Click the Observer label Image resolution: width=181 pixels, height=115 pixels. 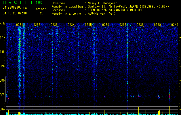(x=58, y=3)
